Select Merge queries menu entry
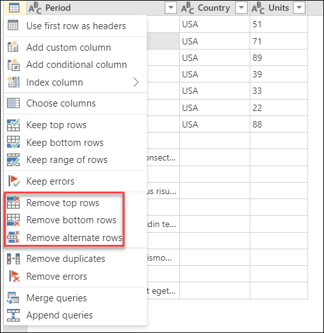324x333 pixels. [76, 297]
